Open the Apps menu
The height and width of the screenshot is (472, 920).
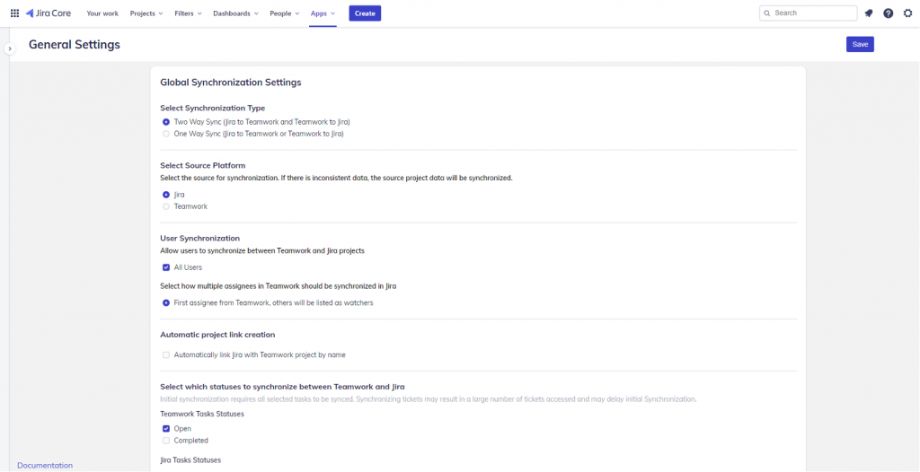[322, 13]
